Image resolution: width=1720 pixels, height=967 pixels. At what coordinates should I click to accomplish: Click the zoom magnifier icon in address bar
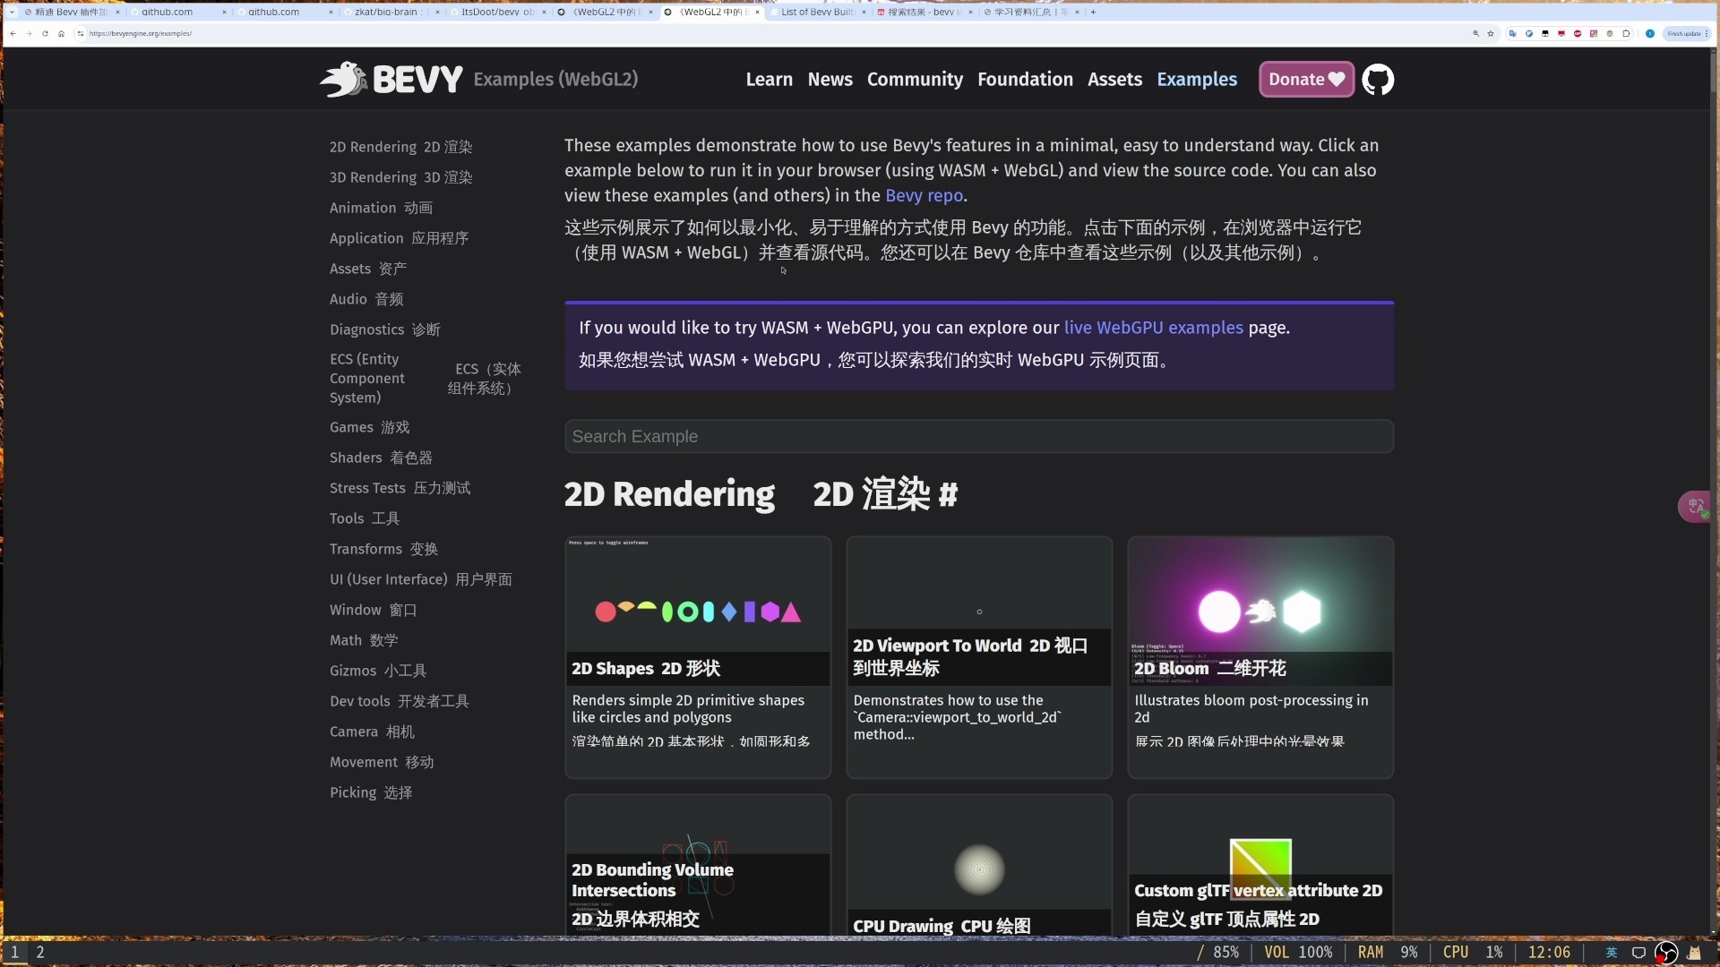point(1475,33)
